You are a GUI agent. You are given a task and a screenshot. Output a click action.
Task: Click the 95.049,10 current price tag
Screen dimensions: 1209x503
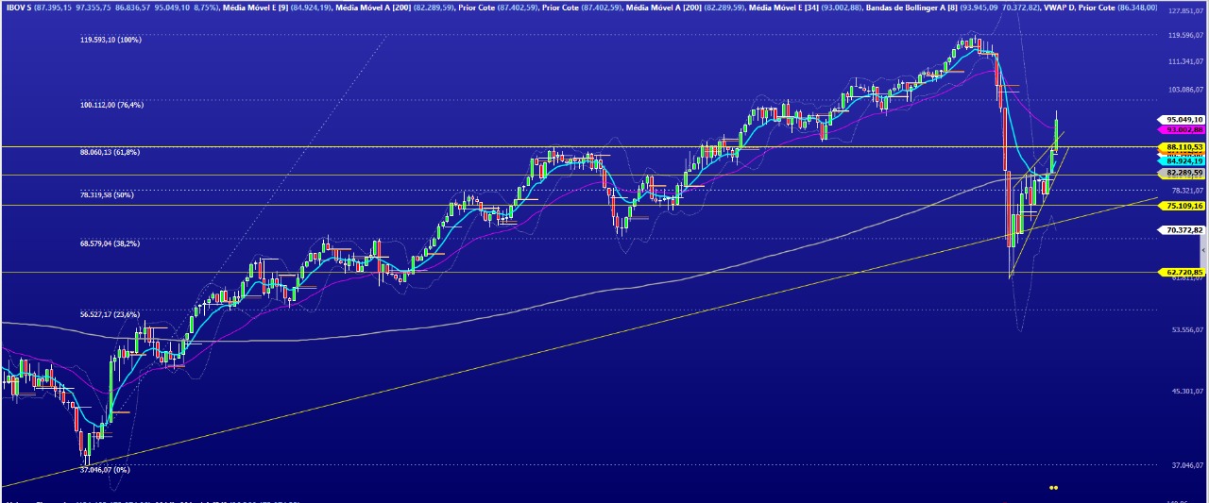pos(1183,120)
